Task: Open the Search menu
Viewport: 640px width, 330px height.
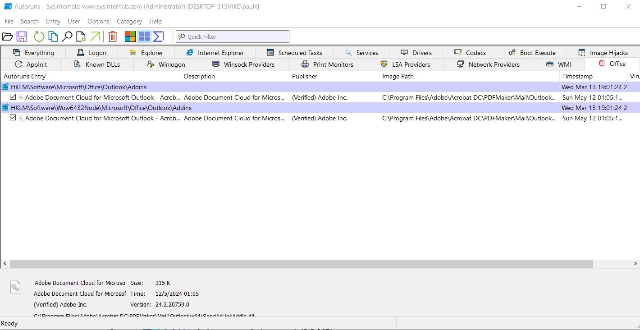Action: point(30,21)
